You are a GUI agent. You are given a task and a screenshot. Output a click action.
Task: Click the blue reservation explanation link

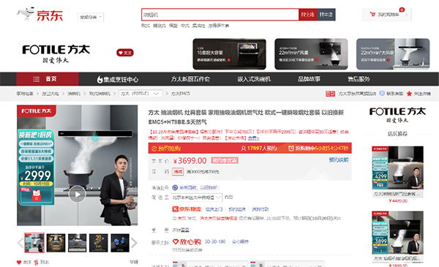[339, 159]
